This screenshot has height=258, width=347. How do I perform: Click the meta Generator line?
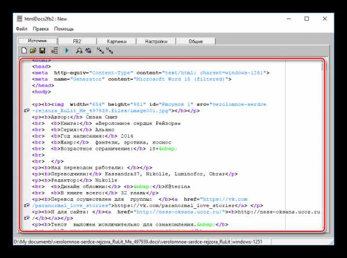click(x=132, y=79)
